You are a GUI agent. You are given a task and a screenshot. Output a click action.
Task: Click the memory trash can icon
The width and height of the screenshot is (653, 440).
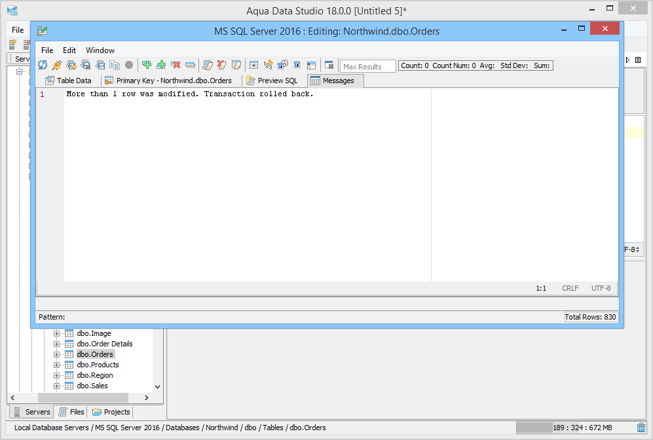click(x=641, y=428)
